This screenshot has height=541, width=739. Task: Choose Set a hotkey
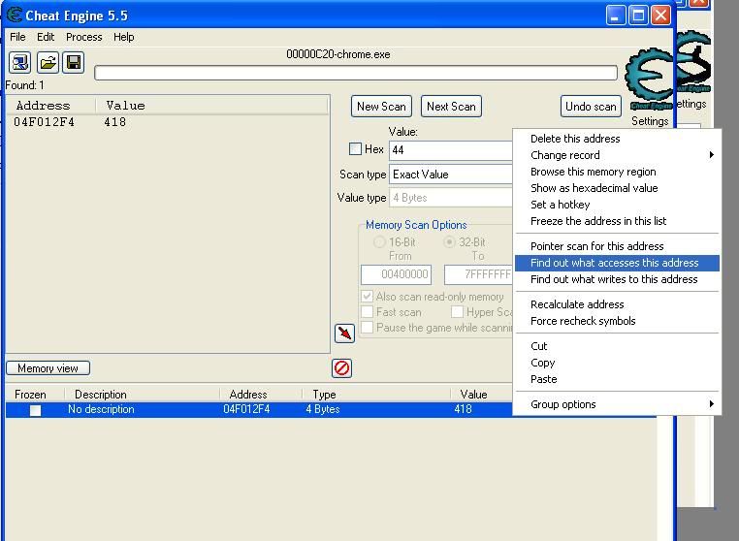pyautogui.click(x=618, y=205)
